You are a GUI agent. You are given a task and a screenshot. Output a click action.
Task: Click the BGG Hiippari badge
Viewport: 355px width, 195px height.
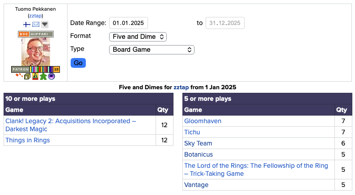click(x=36, y=34)
